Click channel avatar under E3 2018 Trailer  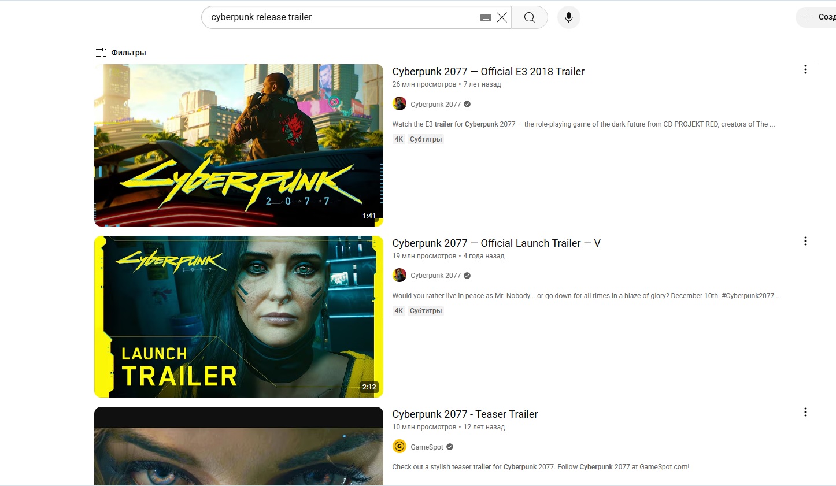coord(399,104)
